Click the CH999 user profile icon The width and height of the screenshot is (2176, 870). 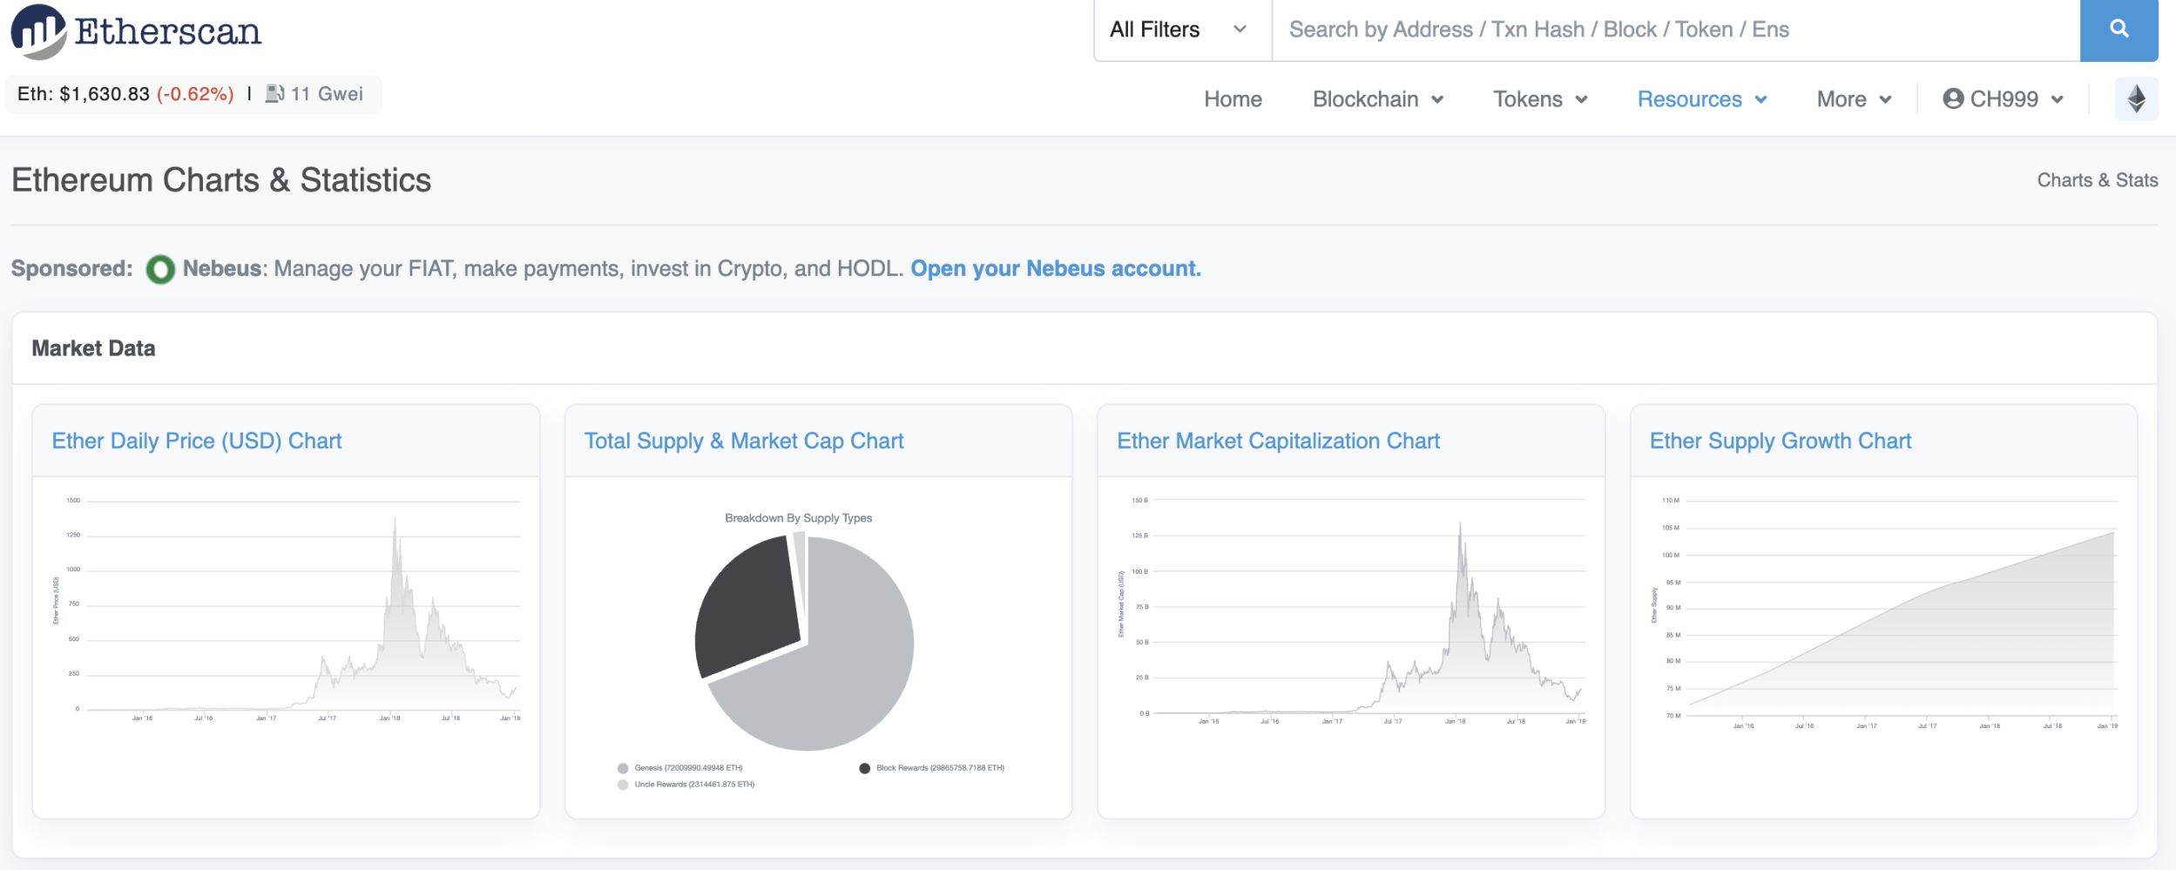pyautogui.click(x=1953, y=99)
